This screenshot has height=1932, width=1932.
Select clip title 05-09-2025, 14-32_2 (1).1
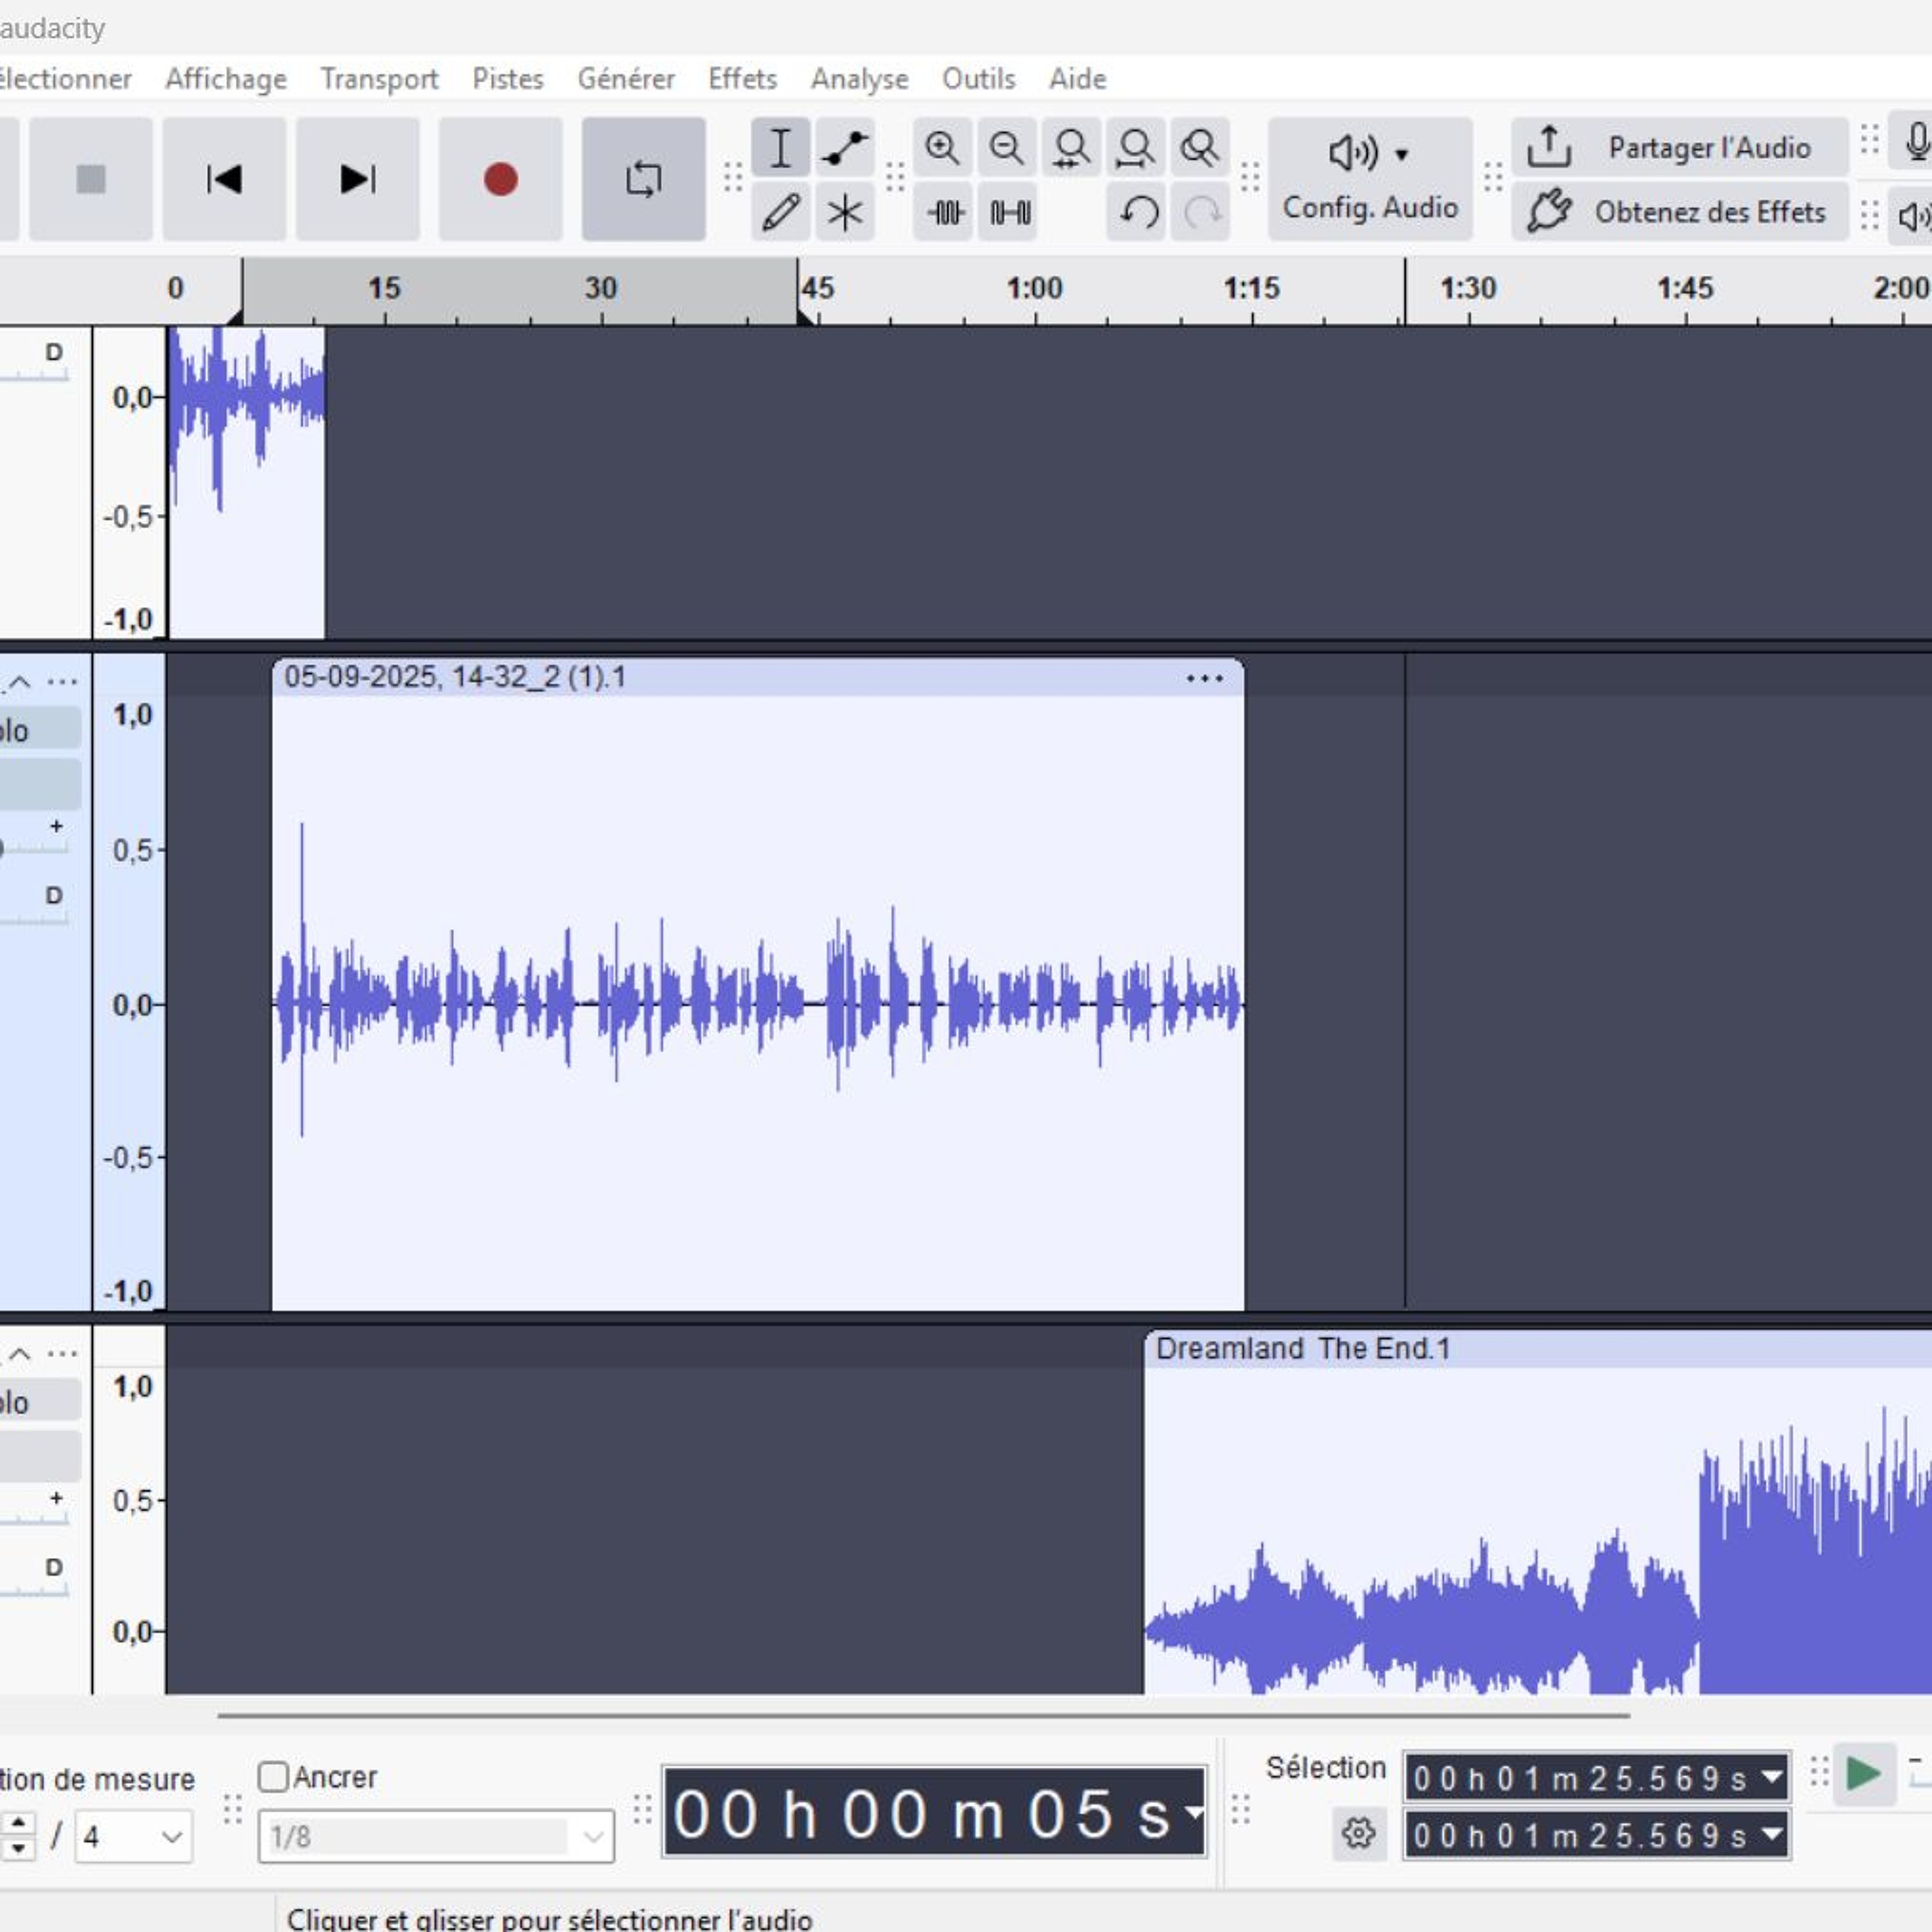click(x=455, y=677)
